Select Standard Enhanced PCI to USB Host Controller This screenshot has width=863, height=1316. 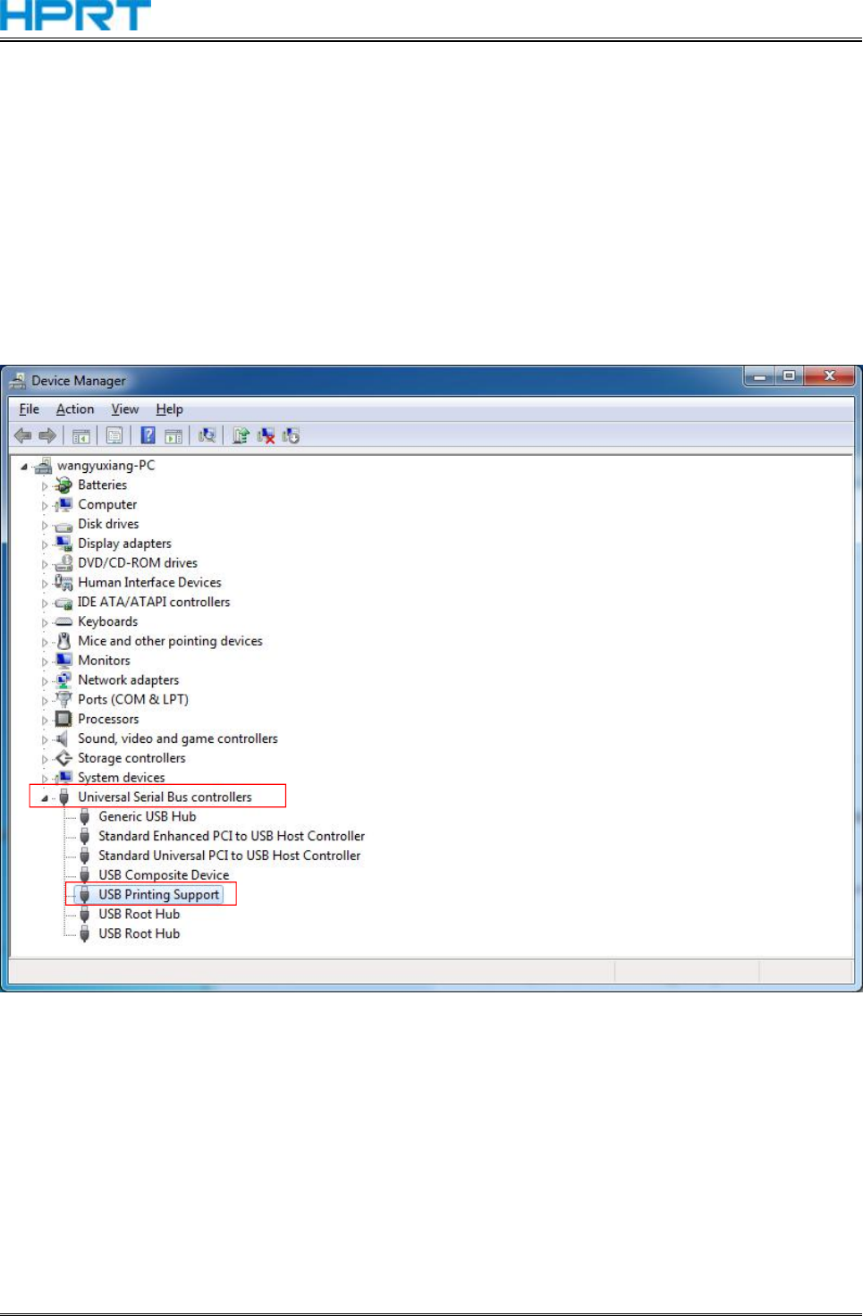pyautogui.click(x=232, y=836)
